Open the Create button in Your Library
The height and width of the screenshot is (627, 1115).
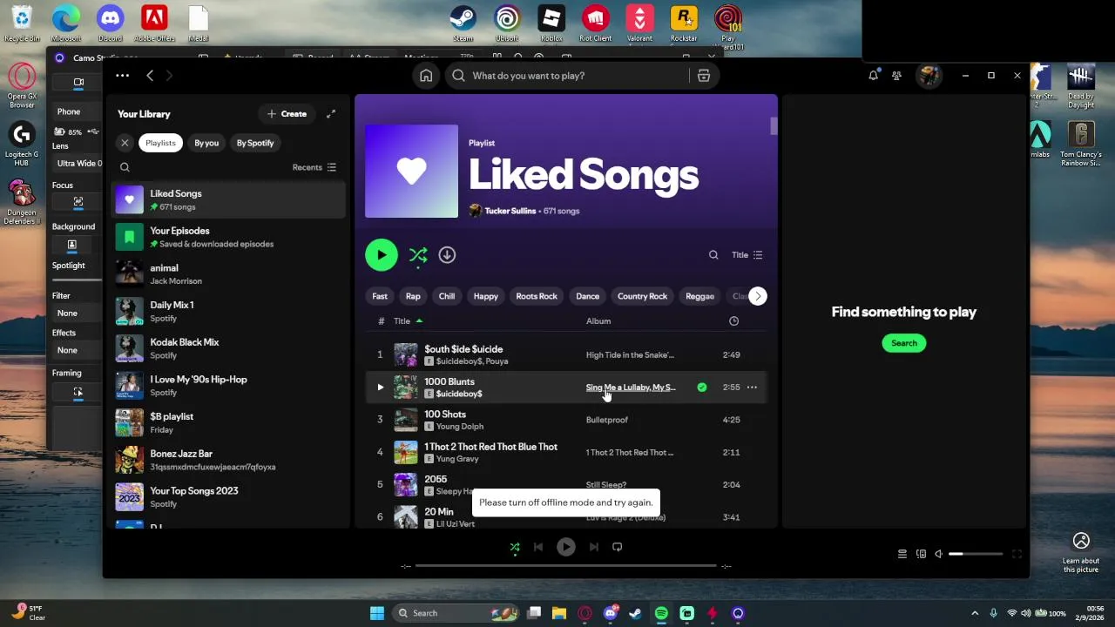pyautogui.click(x=287, y=114)
